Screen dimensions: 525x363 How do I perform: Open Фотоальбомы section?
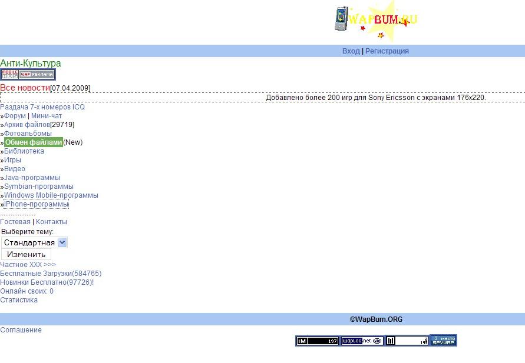tap(28, 134)
